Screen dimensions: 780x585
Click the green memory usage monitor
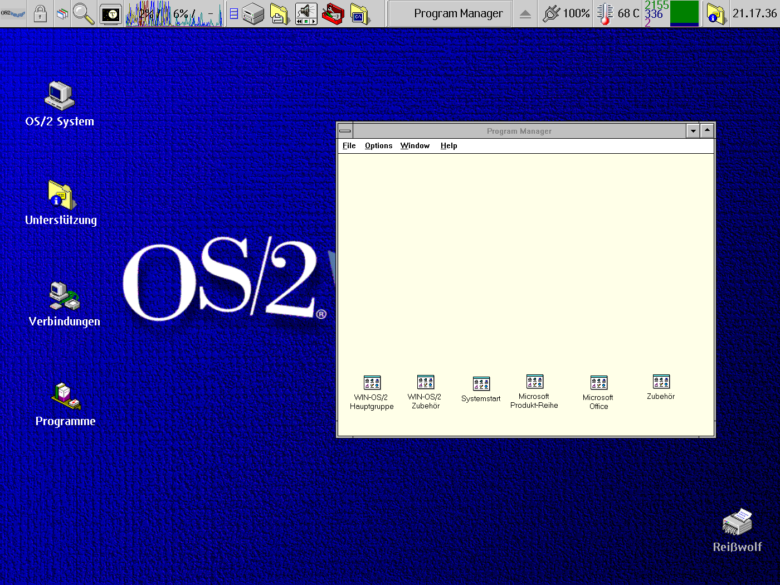click(x=684, y=13)
